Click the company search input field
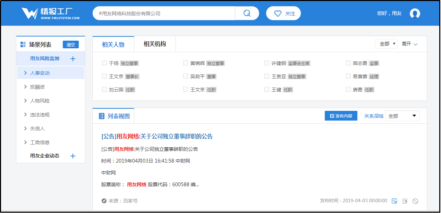This screenshot has width=441, height=213. pos(164,13)
